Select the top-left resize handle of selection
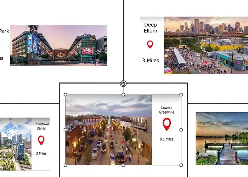This screenshot has width=248, height=177. pyautogui.click(x=65, y=95)
